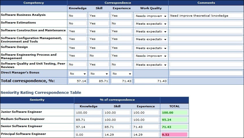
Task: Click Experience field for Software Quality and Unit Testing
Action: pos(122,64)
